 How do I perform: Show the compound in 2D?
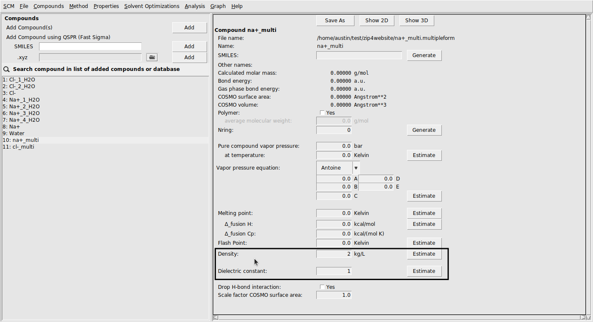tap(376, 20)
